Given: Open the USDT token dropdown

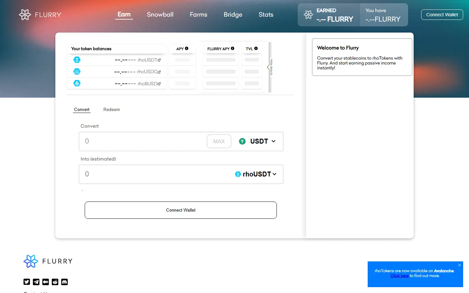Looking at the screenshot, I should click(x=257, y=141).
